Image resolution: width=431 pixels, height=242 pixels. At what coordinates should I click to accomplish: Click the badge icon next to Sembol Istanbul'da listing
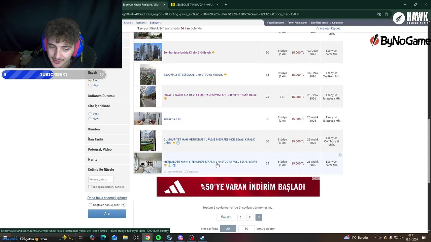213,52
